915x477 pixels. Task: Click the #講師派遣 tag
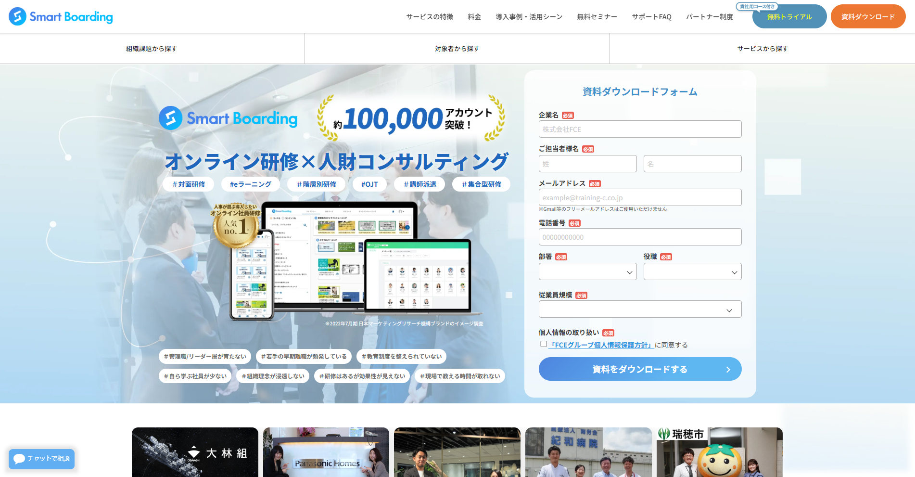pos(420,184)
